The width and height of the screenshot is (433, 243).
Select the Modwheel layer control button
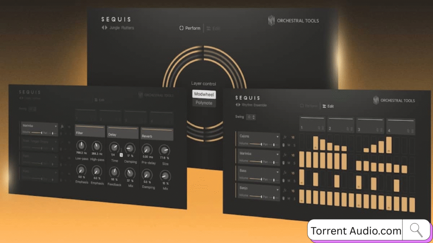coord(203,94)
